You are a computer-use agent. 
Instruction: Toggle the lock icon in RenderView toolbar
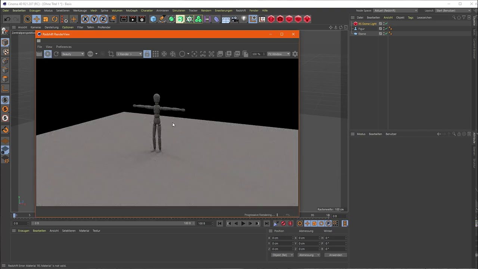(x=147, y=54)
